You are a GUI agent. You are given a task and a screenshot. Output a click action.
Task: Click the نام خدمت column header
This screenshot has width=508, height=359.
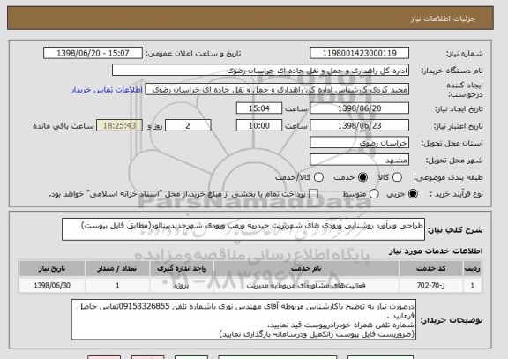point(306,269)
